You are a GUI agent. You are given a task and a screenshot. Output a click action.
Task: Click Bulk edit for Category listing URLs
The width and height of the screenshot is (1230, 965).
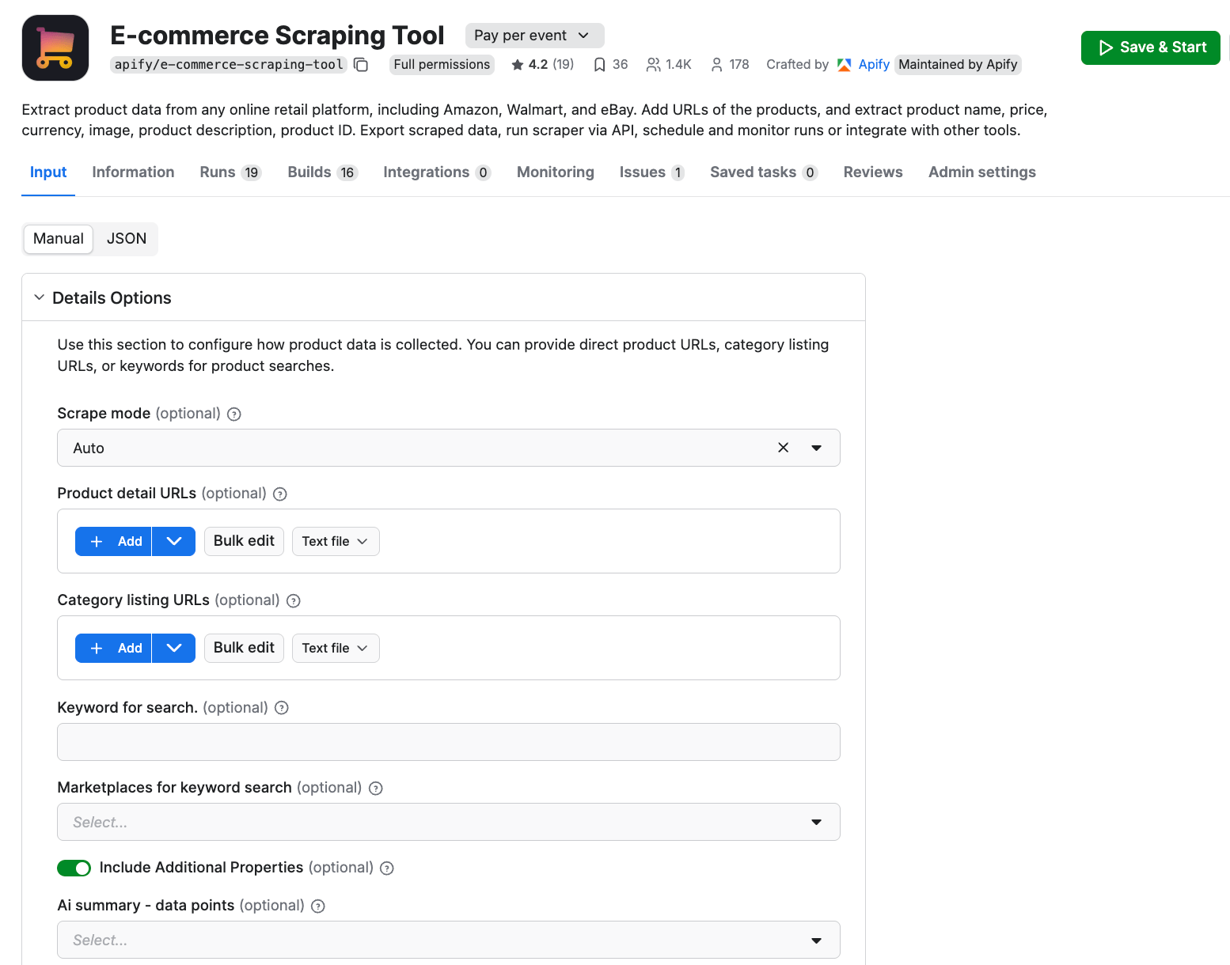pyautogui.click(x=244, y=647)
